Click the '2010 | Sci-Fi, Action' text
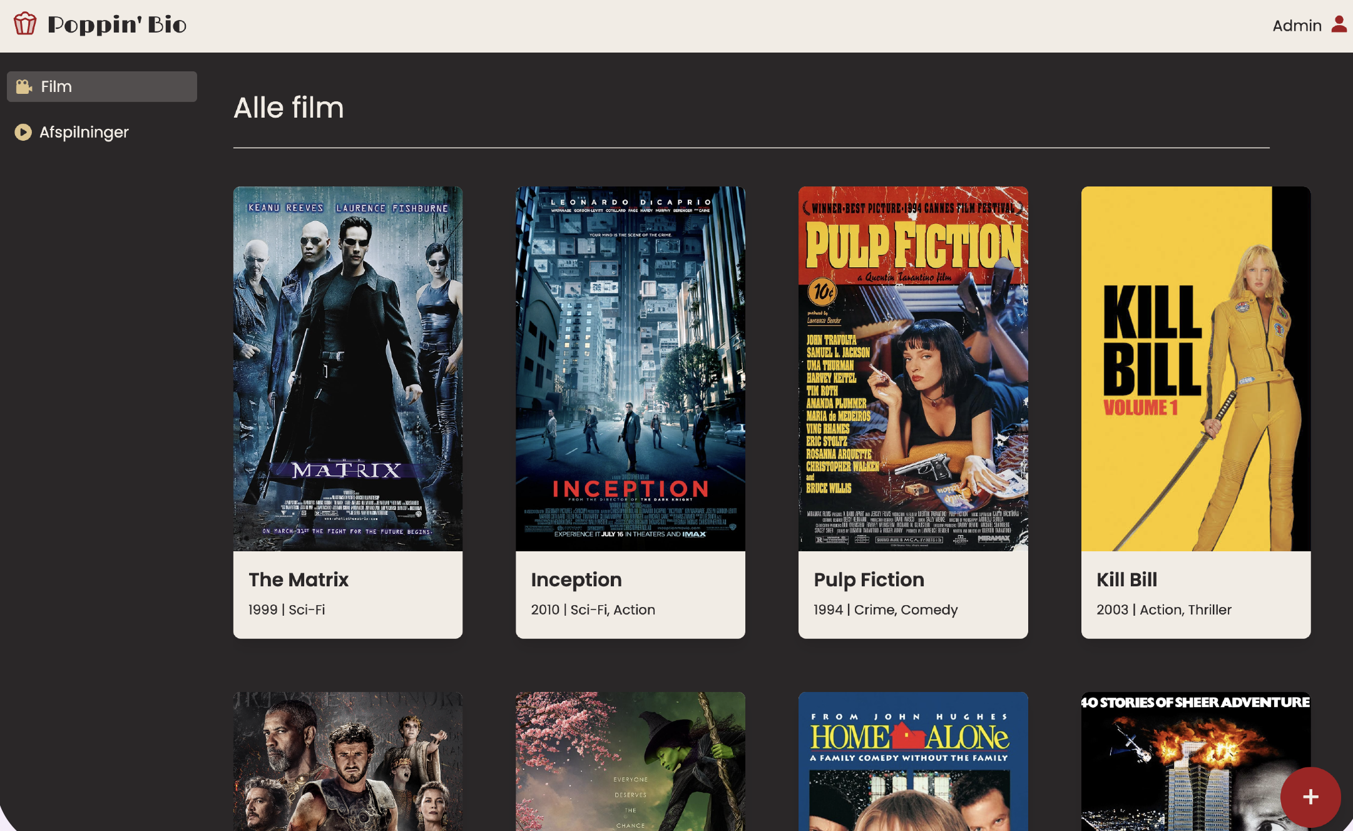 [x=593, y=609]
